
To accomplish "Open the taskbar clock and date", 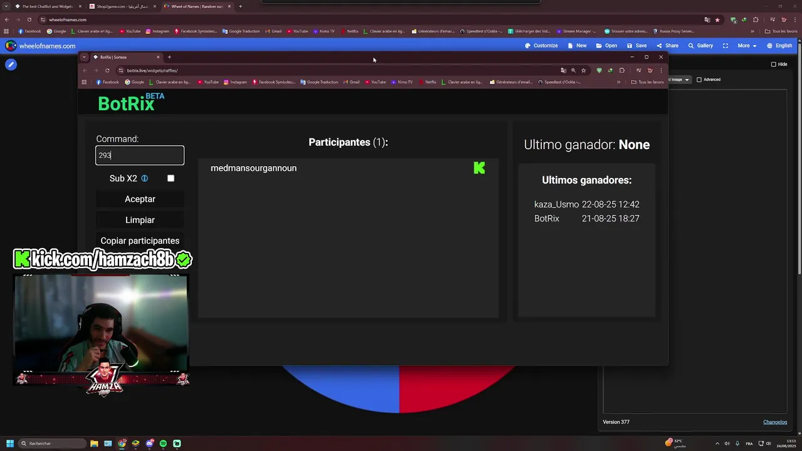I will 785,443.
